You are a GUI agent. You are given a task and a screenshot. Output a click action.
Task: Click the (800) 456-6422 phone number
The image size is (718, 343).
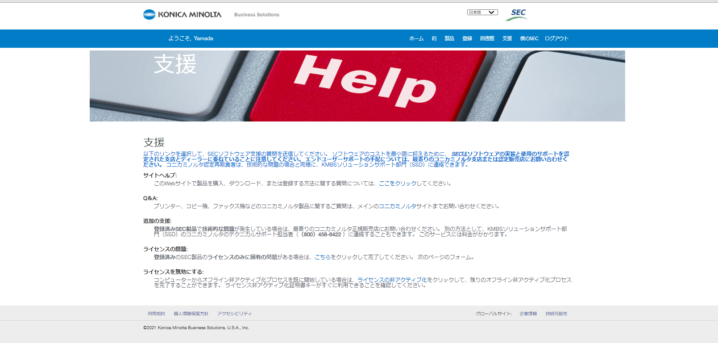point(321,234)
